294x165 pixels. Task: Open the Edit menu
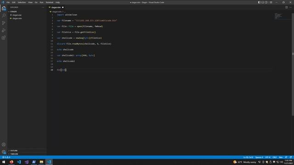14,2
